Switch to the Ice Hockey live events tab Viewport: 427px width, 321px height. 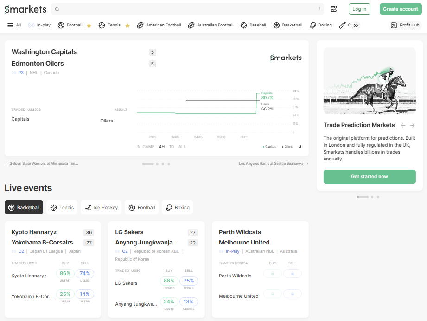click(101, 207)
